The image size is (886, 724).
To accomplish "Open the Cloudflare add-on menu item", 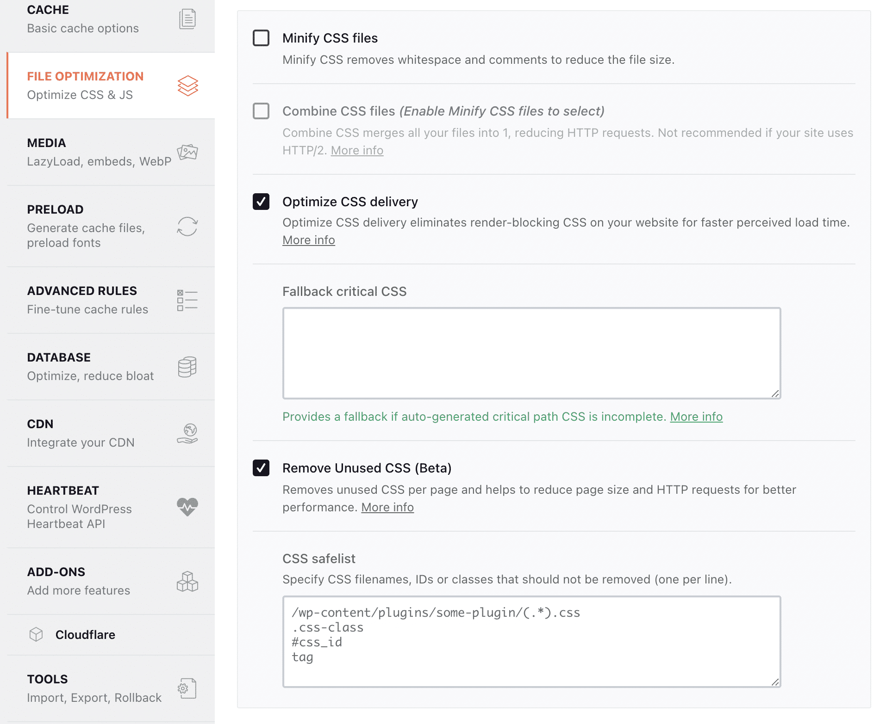I will tap(85, 635).
